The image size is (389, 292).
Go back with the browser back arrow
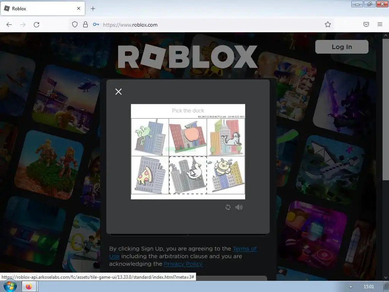pyautogui.click(x=9, y=25)
